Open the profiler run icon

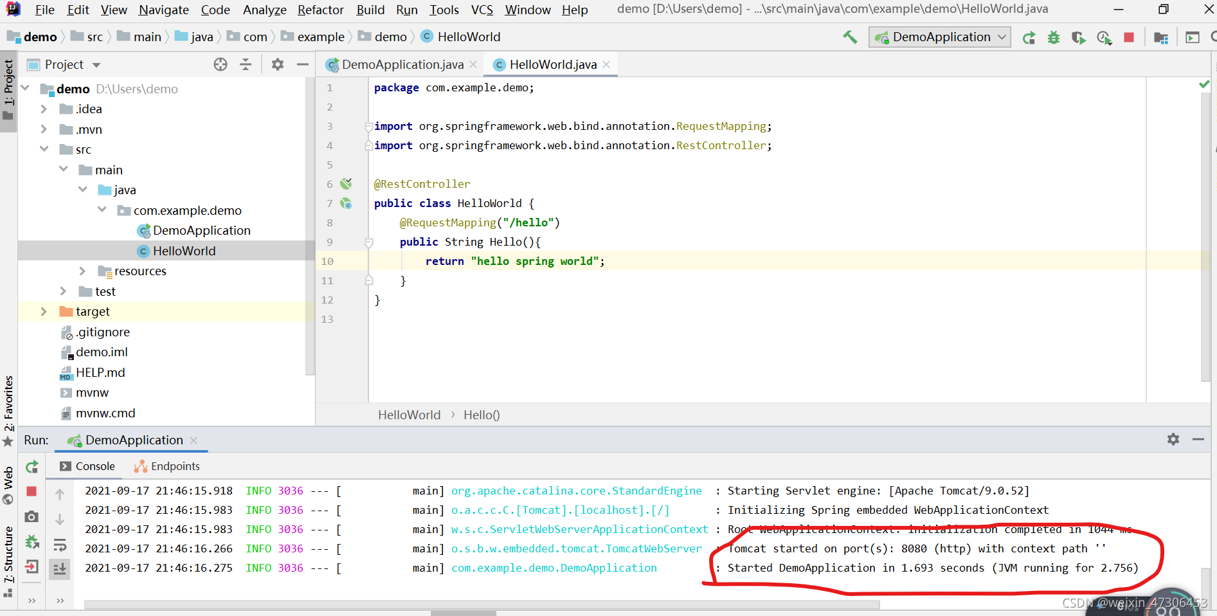1104,37
